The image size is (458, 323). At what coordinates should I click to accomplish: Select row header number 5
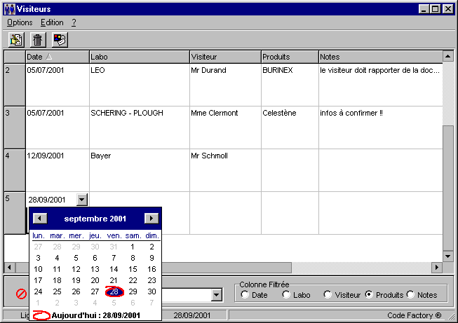tap(15, 213)
